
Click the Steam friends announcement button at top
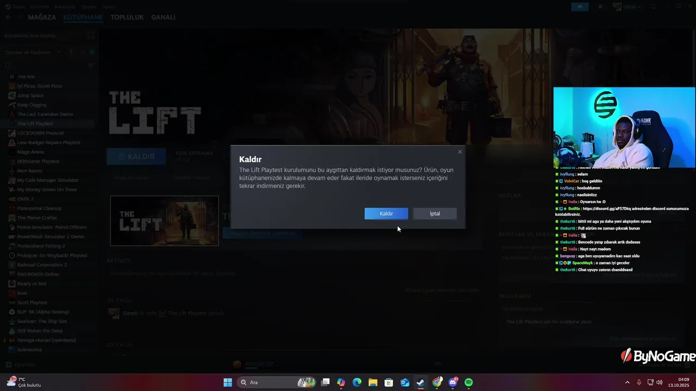point(580,7)
